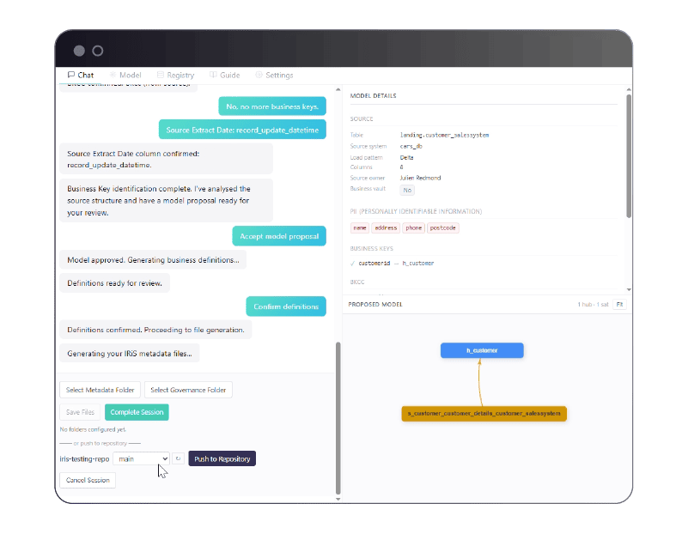The width and height of the screenshot is (688, 534).
Task: Click 'No folders configured yet.' text
Action: (x=93, y=429)
